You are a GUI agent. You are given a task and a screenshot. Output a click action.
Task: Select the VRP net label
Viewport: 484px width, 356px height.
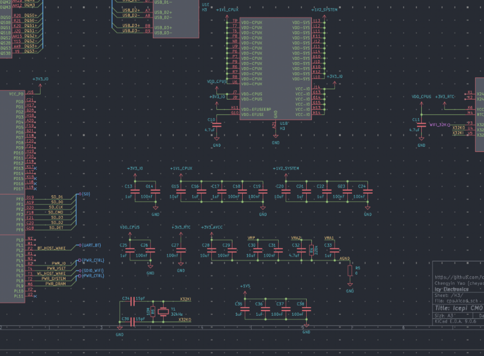[x=251, y=238]
